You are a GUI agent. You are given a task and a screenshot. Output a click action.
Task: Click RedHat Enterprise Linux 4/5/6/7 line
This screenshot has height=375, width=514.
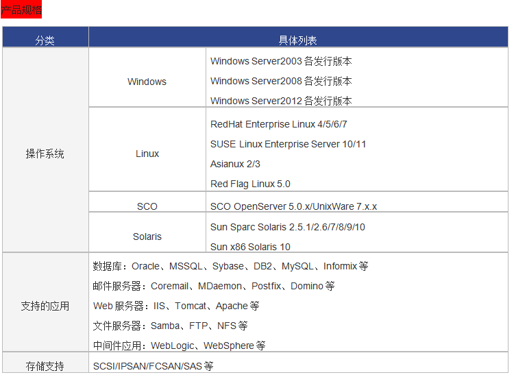(x=279, y=124)
